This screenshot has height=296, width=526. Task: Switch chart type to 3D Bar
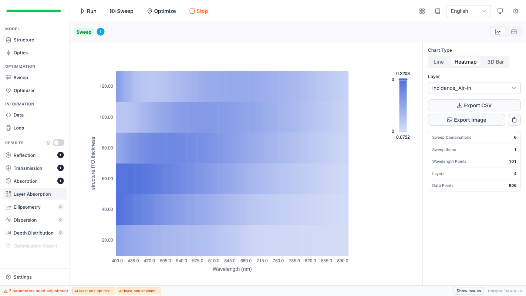[495, 61]
